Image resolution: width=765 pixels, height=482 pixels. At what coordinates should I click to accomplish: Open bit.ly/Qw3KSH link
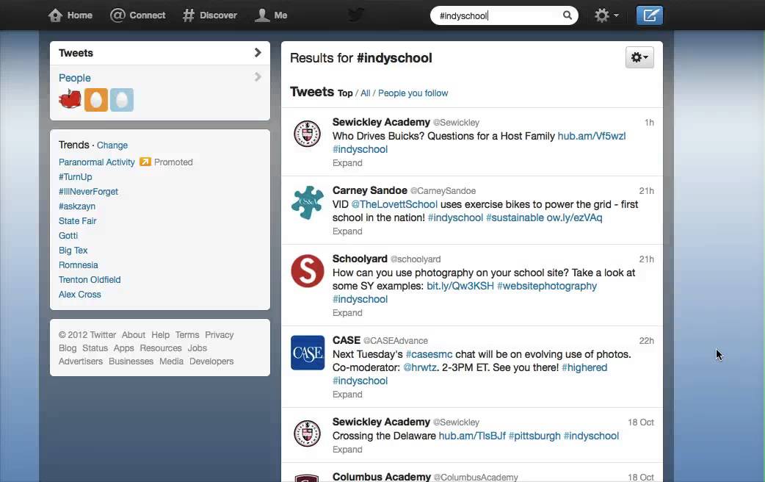pyautogui.click(x=460, y=286)
